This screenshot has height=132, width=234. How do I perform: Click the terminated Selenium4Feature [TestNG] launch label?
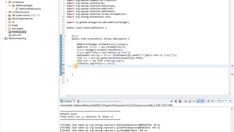click(x=116, y=105)
